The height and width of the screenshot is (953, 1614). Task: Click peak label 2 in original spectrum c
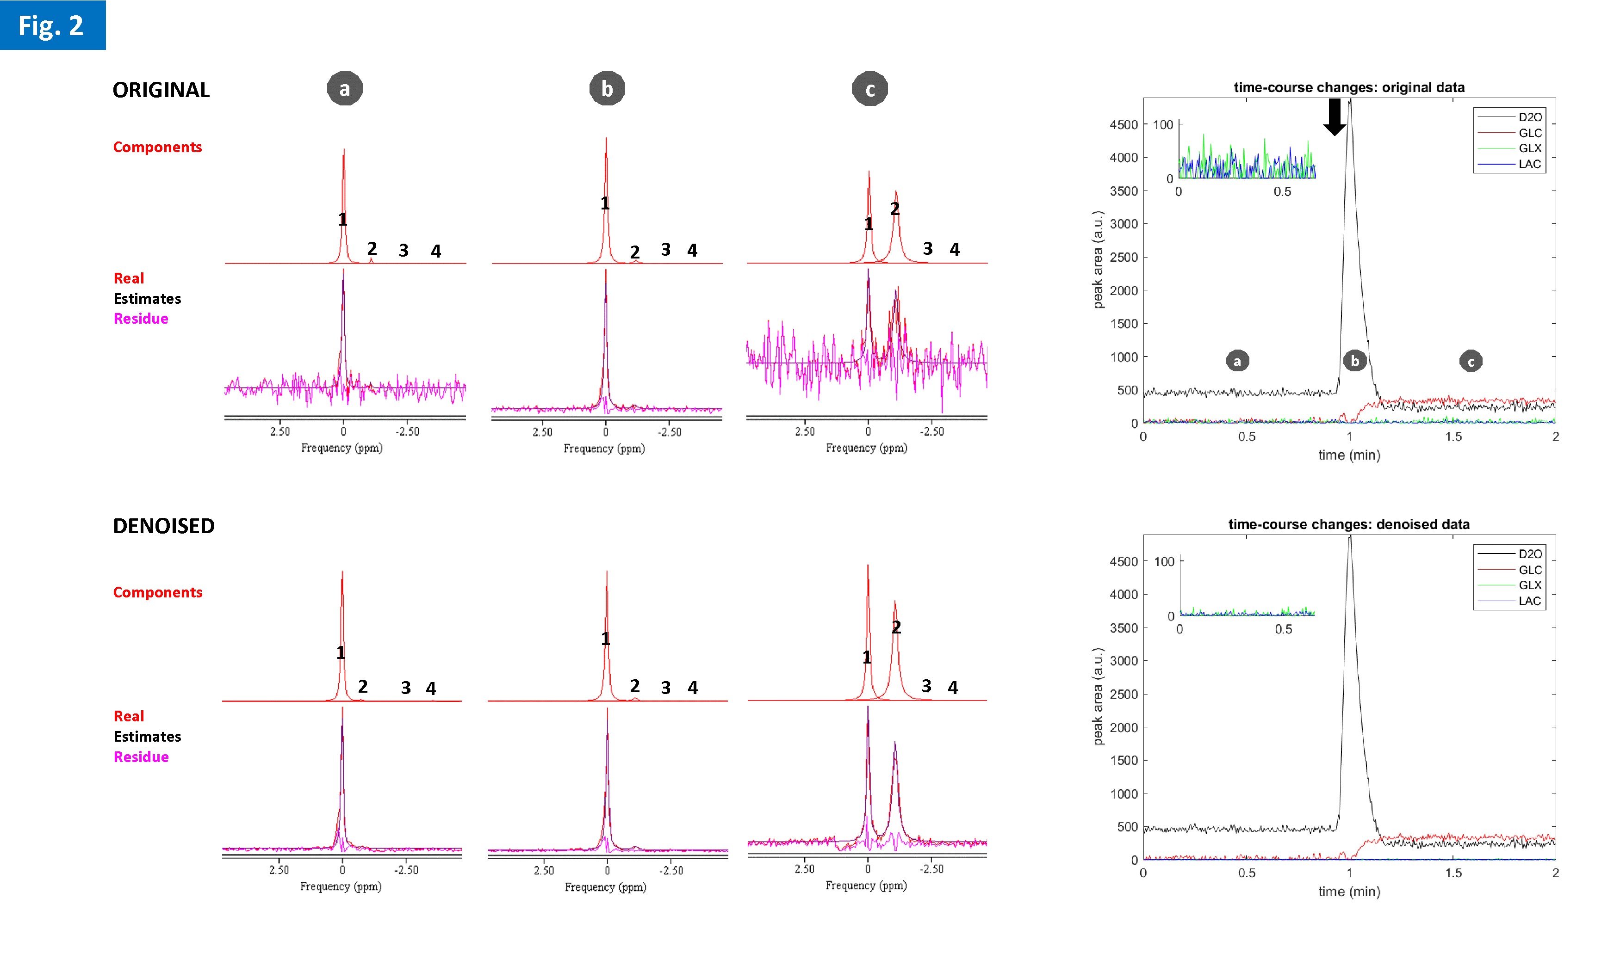(895, 209)
